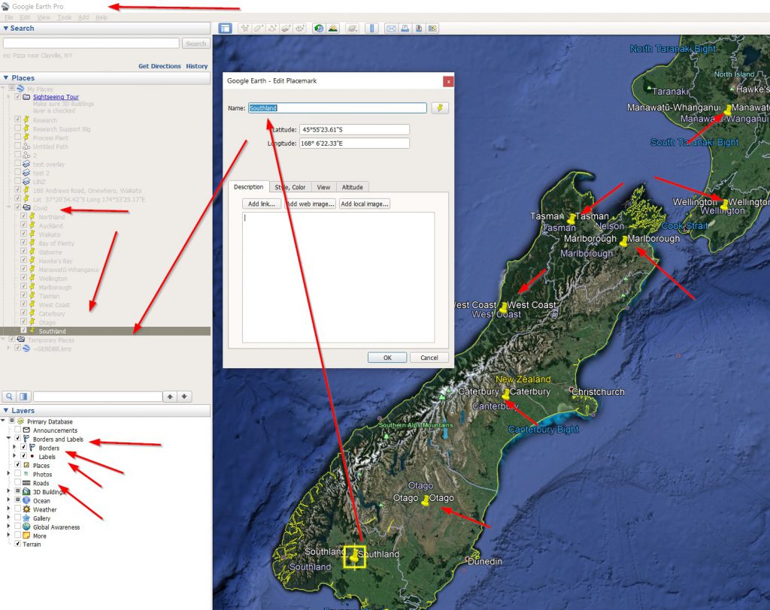
Task: Expand the Gallery layer arrow
Action: coord(9,518)
